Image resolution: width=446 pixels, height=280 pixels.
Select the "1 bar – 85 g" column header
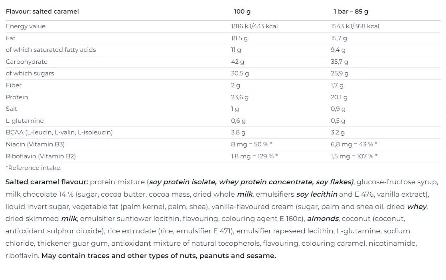click(351, 12)
